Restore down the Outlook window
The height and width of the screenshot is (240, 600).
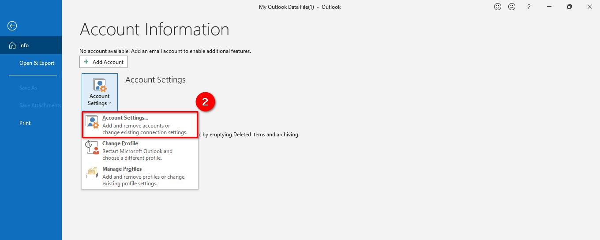click(570, 7)
